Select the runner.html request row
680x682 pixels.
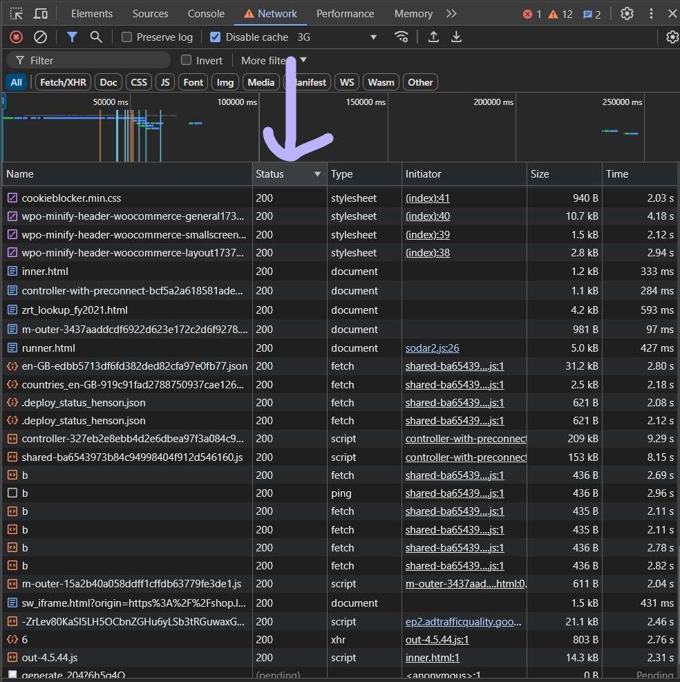340,348
